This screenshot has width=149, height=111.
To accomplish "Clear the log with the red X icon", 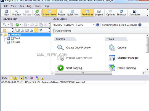I will (x=31, y=78).
